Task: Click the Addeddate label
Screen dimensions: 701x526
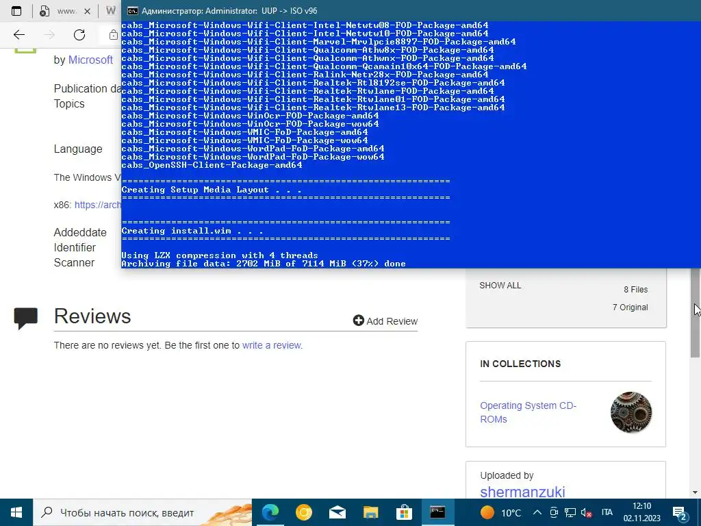Action: click(80, 233)
